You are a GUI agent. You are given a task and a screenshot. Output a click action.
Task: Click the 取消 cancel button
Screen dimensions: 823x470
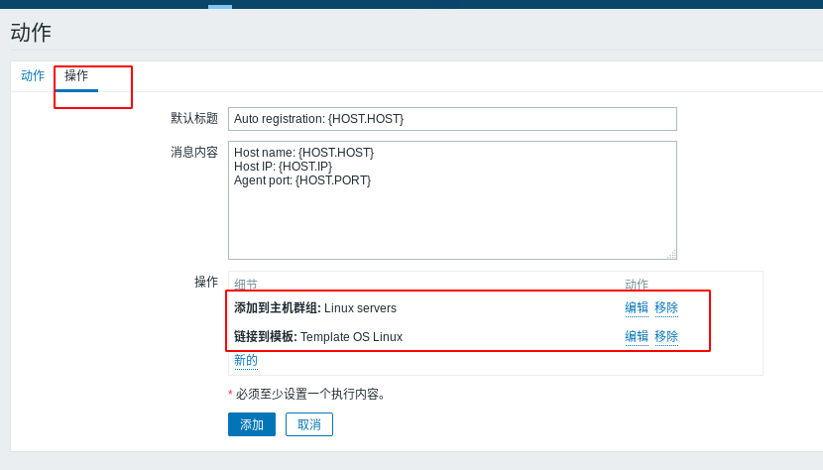pos(309,424)
